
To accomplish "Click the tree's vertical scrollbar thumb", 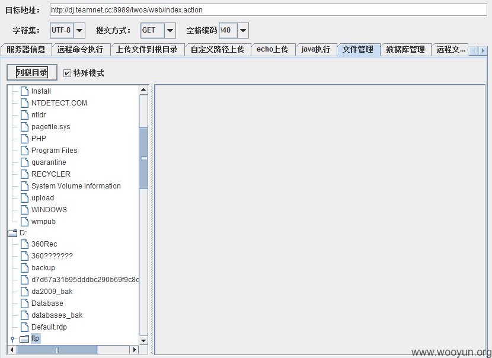I will (143, 158).
